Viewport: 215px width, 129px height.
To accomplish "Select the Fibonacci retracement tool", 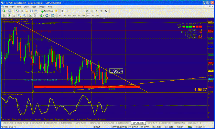I will click(x=92, y=11).
